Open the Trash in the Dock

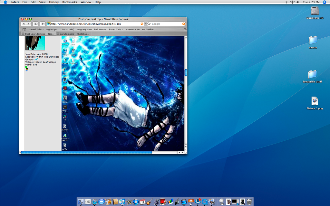[249, 202]
